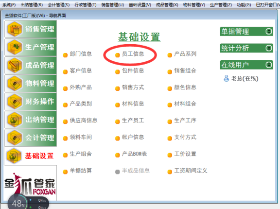Collapse the 在线用户 panel chevron
The width and height of the screenshot is (280, 209).
coord(269,65)
